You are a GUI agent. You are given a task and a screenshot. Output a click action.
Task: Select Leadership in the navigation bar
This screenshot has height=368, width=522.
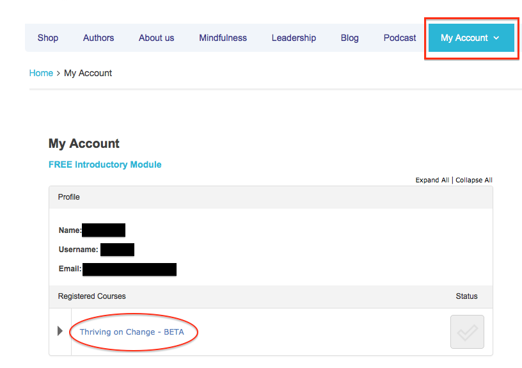click(x=294, y=38)
